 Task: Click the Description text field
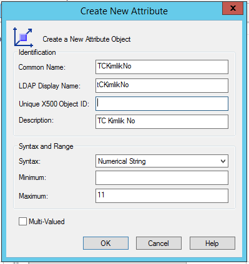tap(162, 121)
